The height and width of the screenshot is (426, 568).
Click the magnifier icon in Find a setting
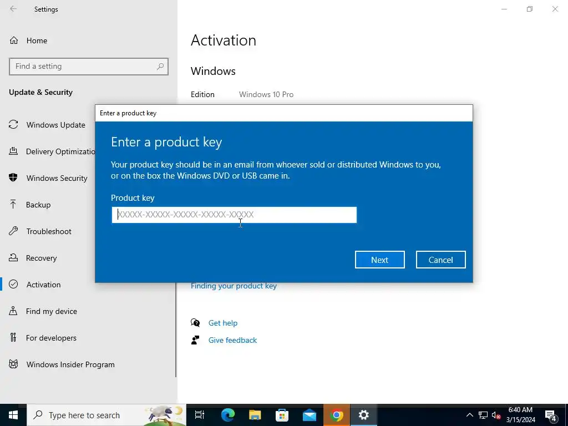tap(160, 67)
